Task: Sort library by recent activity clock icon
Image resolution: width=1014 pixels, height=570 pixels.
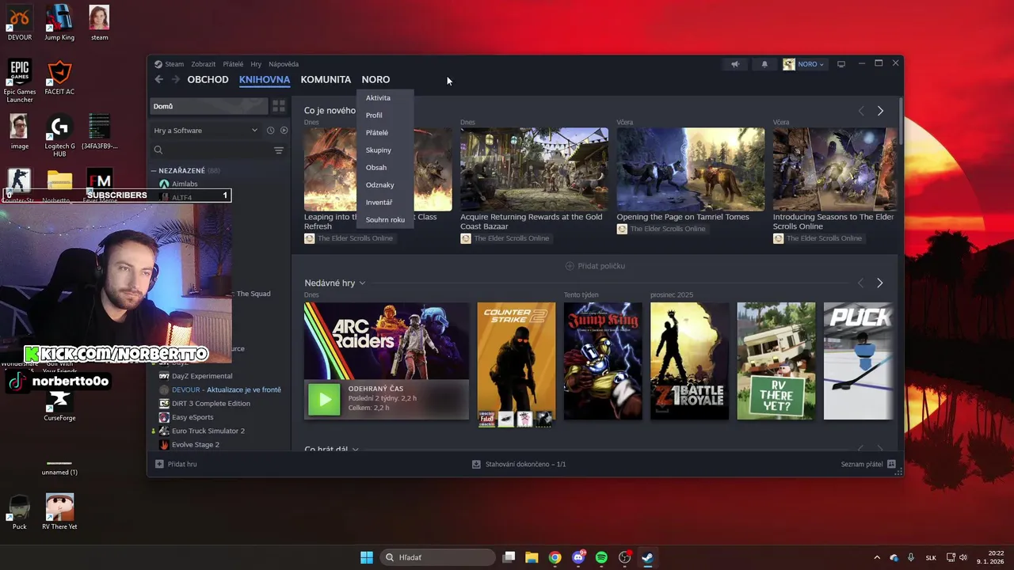Action: 270,131
